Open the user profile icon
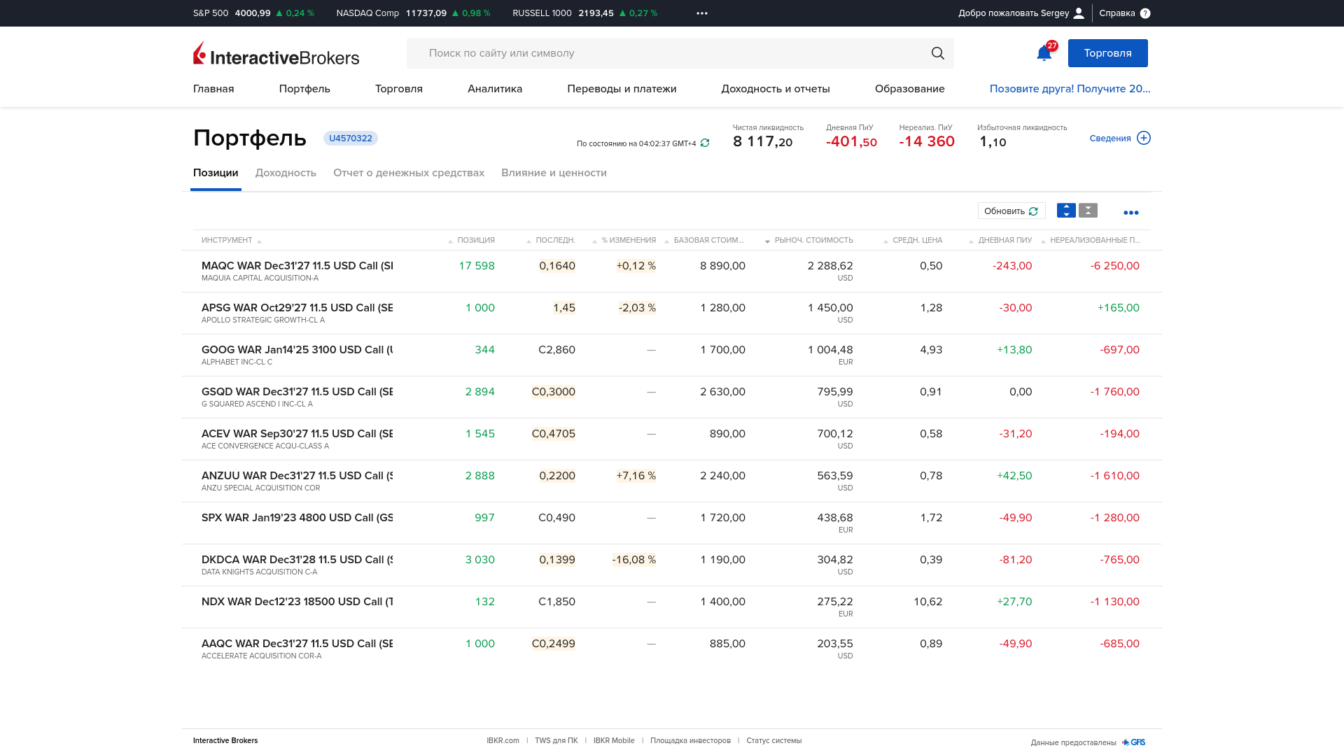 [1079, 13]
